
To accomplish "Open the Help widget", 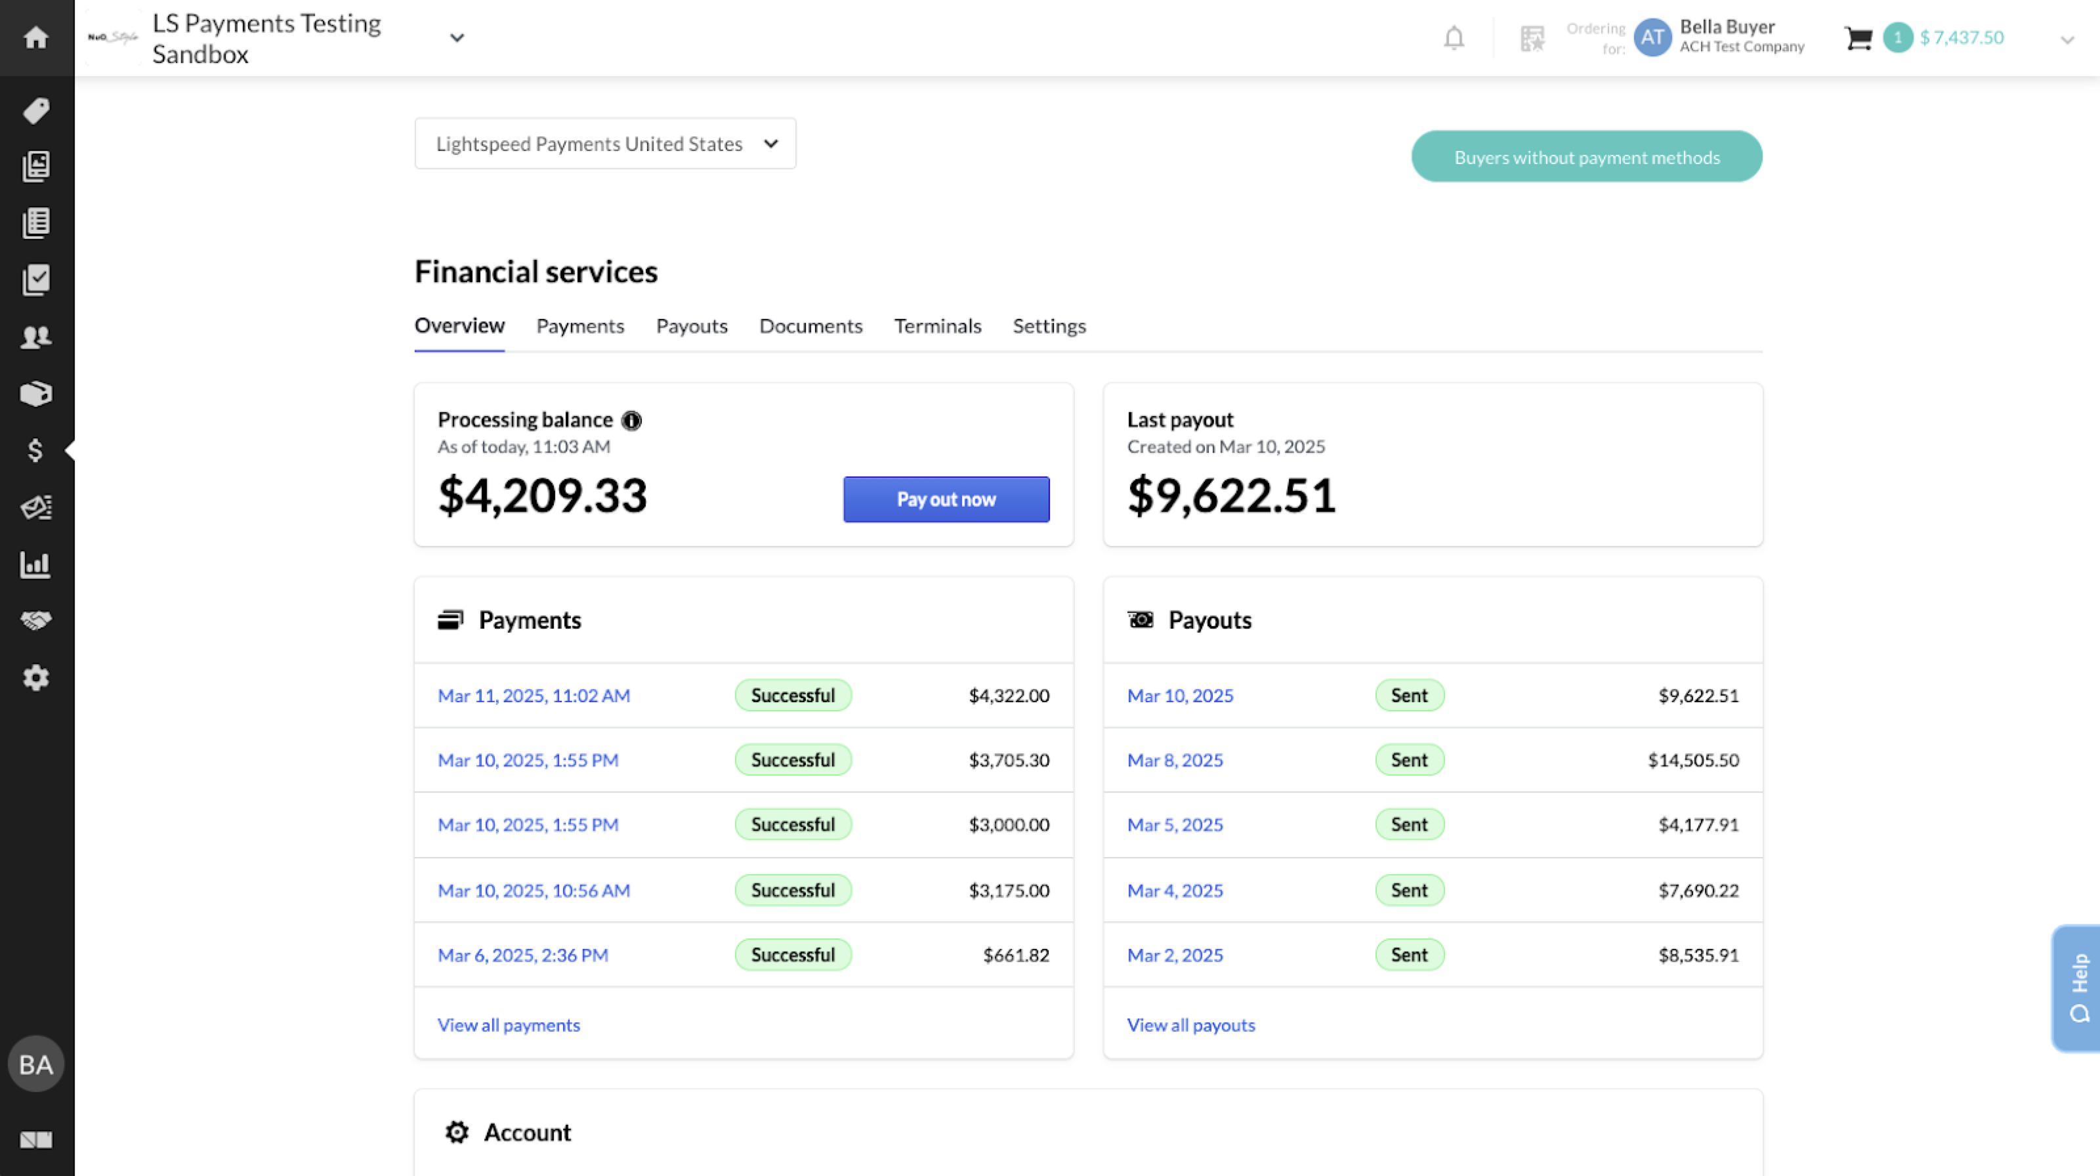I will click(x=2076, y=988).
